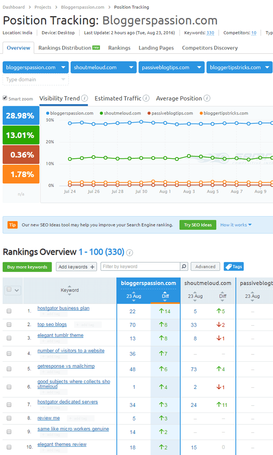Toggle shoutmeloud.com legend entry in chart
The height and width of the screenshot is (455, 273).
120,113
